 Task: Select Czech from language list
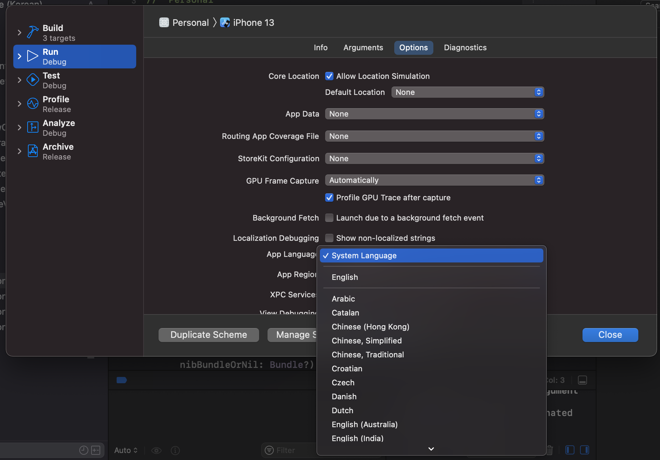pos(431,383)
